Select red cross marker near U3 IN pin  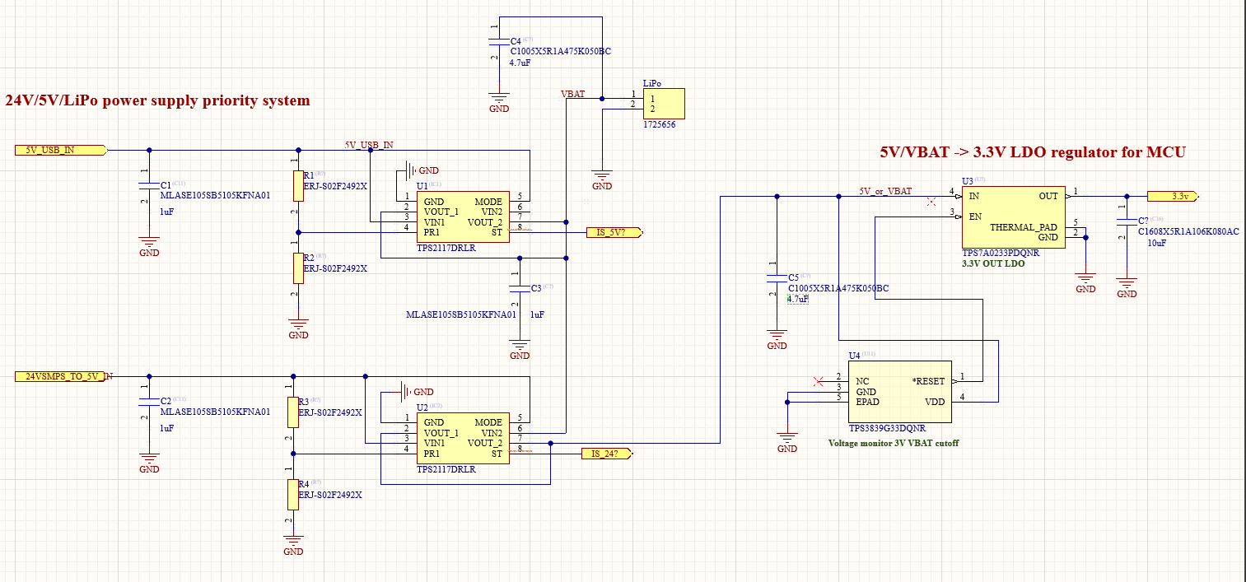point(931,201)
